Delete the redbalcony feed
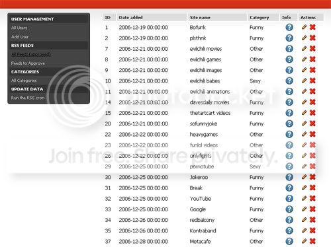 pos(312,220)
